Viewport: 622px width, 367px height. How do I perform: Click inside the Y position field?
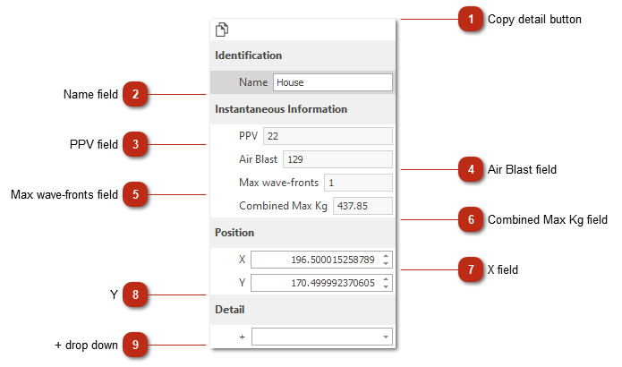point(315,283)
